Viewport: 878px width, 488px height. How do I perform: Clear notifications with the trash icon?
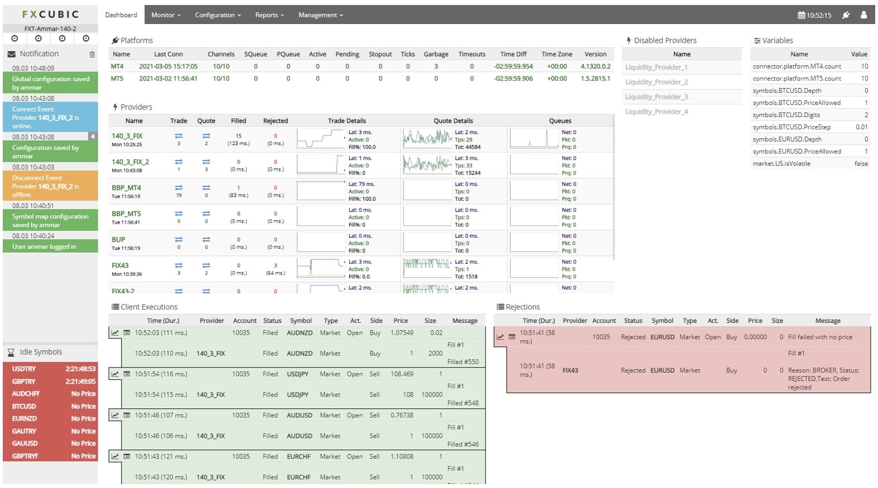click(92, 55)
